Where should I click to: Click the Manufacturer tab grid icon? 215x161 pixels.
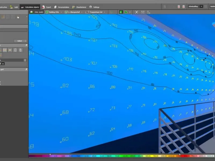[74, 7]
